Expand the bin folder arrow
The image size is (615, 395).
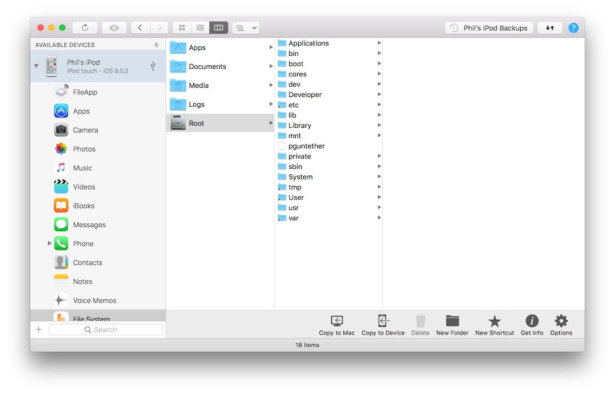[x=379, y=53]
